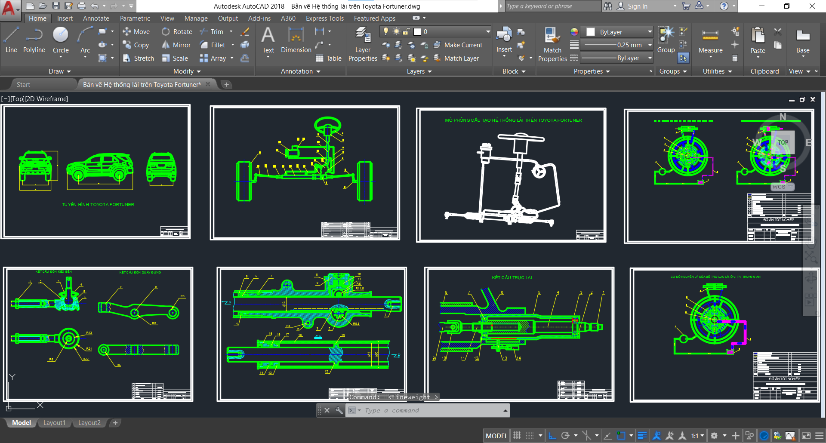Click the Fillet tool
The width and height of the screenshot is (826, 443).
tap(213, 45)
